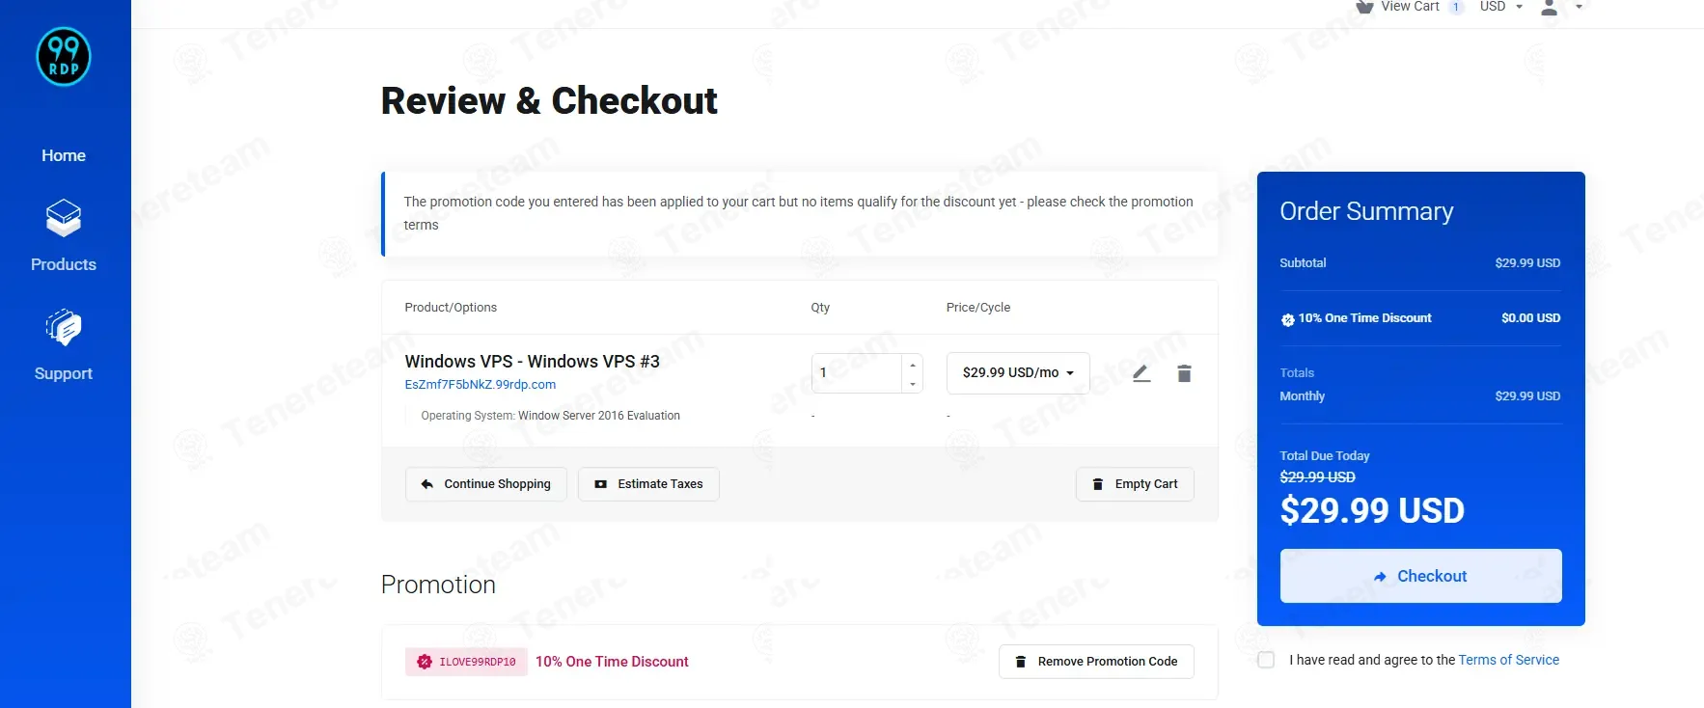Delete Windows VPS #3 from cart

pyautogui.click(x=1184, y=373)
